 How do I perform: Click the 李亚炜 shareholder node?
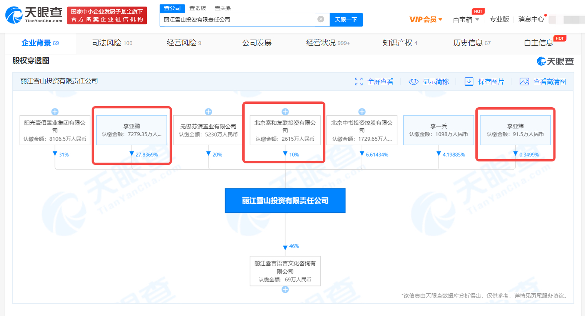tap(515, 130)
